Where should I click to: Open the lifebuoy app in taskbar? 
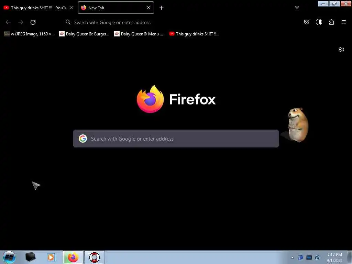click(x=95, y=257)
